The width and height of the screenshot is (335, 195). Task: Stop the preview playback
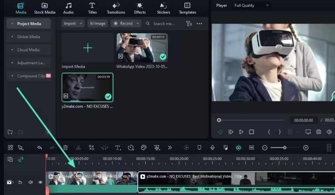[x=251, y=132]
